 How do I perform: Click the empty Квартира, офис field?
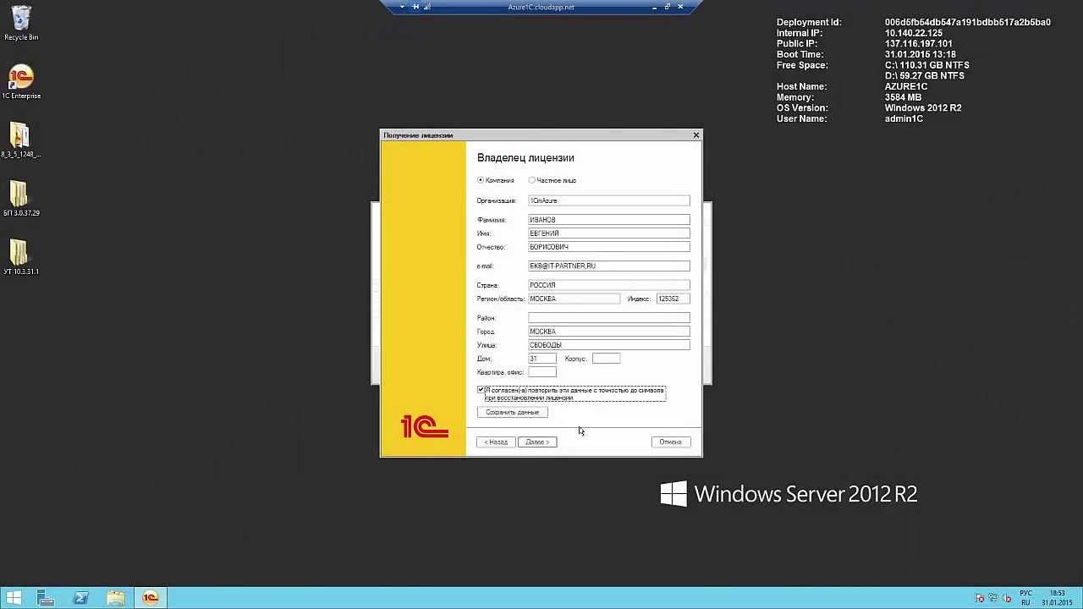coord(542,372)
